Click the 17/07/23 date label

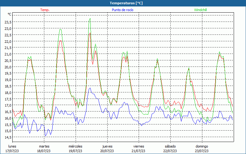(x=12, y=151)
